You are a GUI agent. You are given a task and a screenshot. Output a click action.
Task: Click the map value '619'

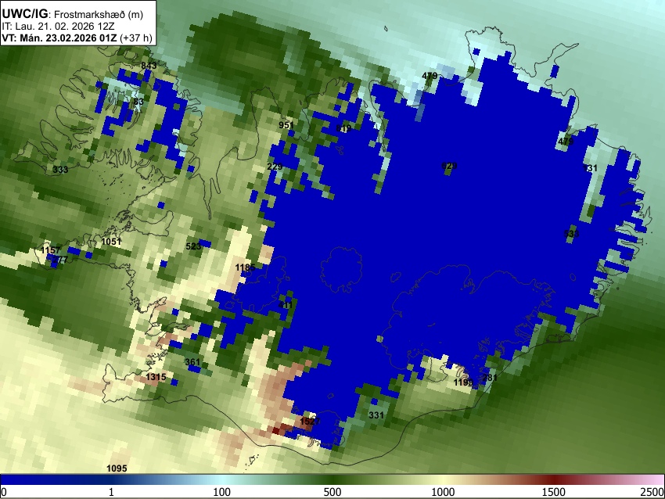coord(343,128)
